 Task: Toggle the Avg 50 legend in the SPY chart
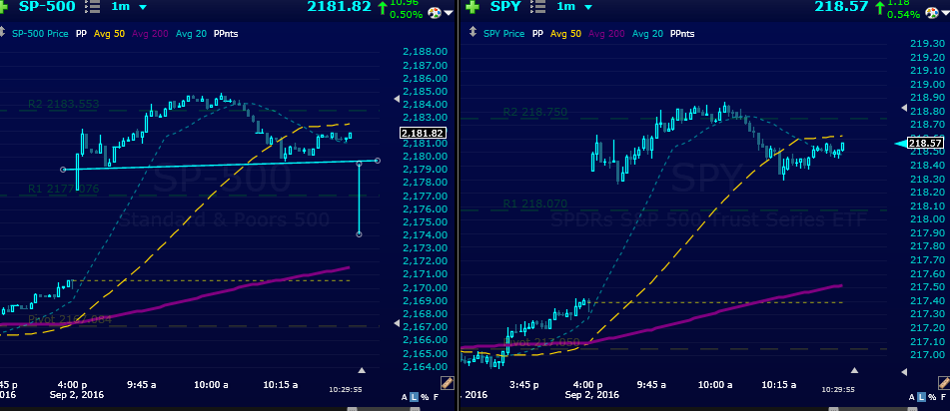(x=565, y=33)
